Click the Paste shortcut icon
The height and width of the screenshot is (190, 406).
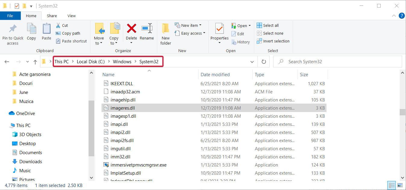[58, 41]
